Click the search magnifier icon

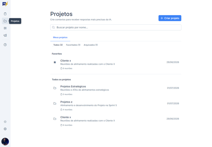click(x=53, y=27)
